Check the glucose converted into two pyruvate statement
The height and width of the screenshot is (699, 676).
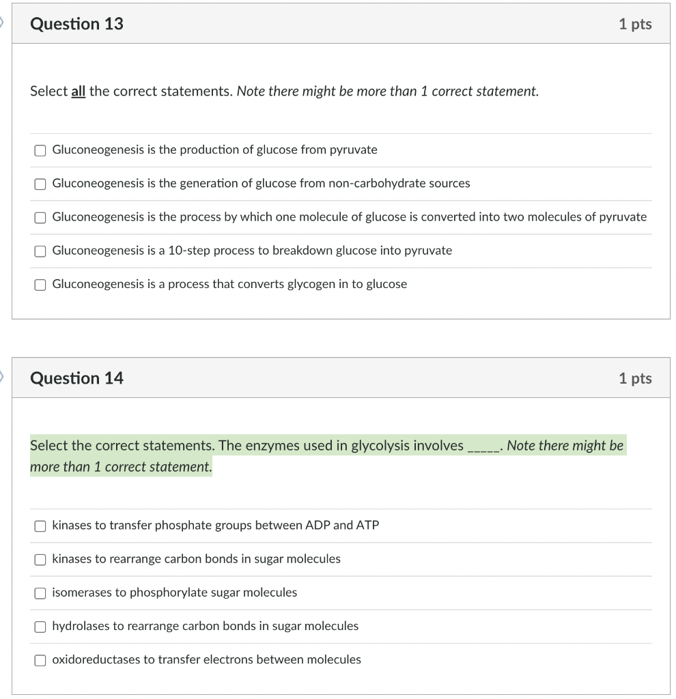[40, 217]
